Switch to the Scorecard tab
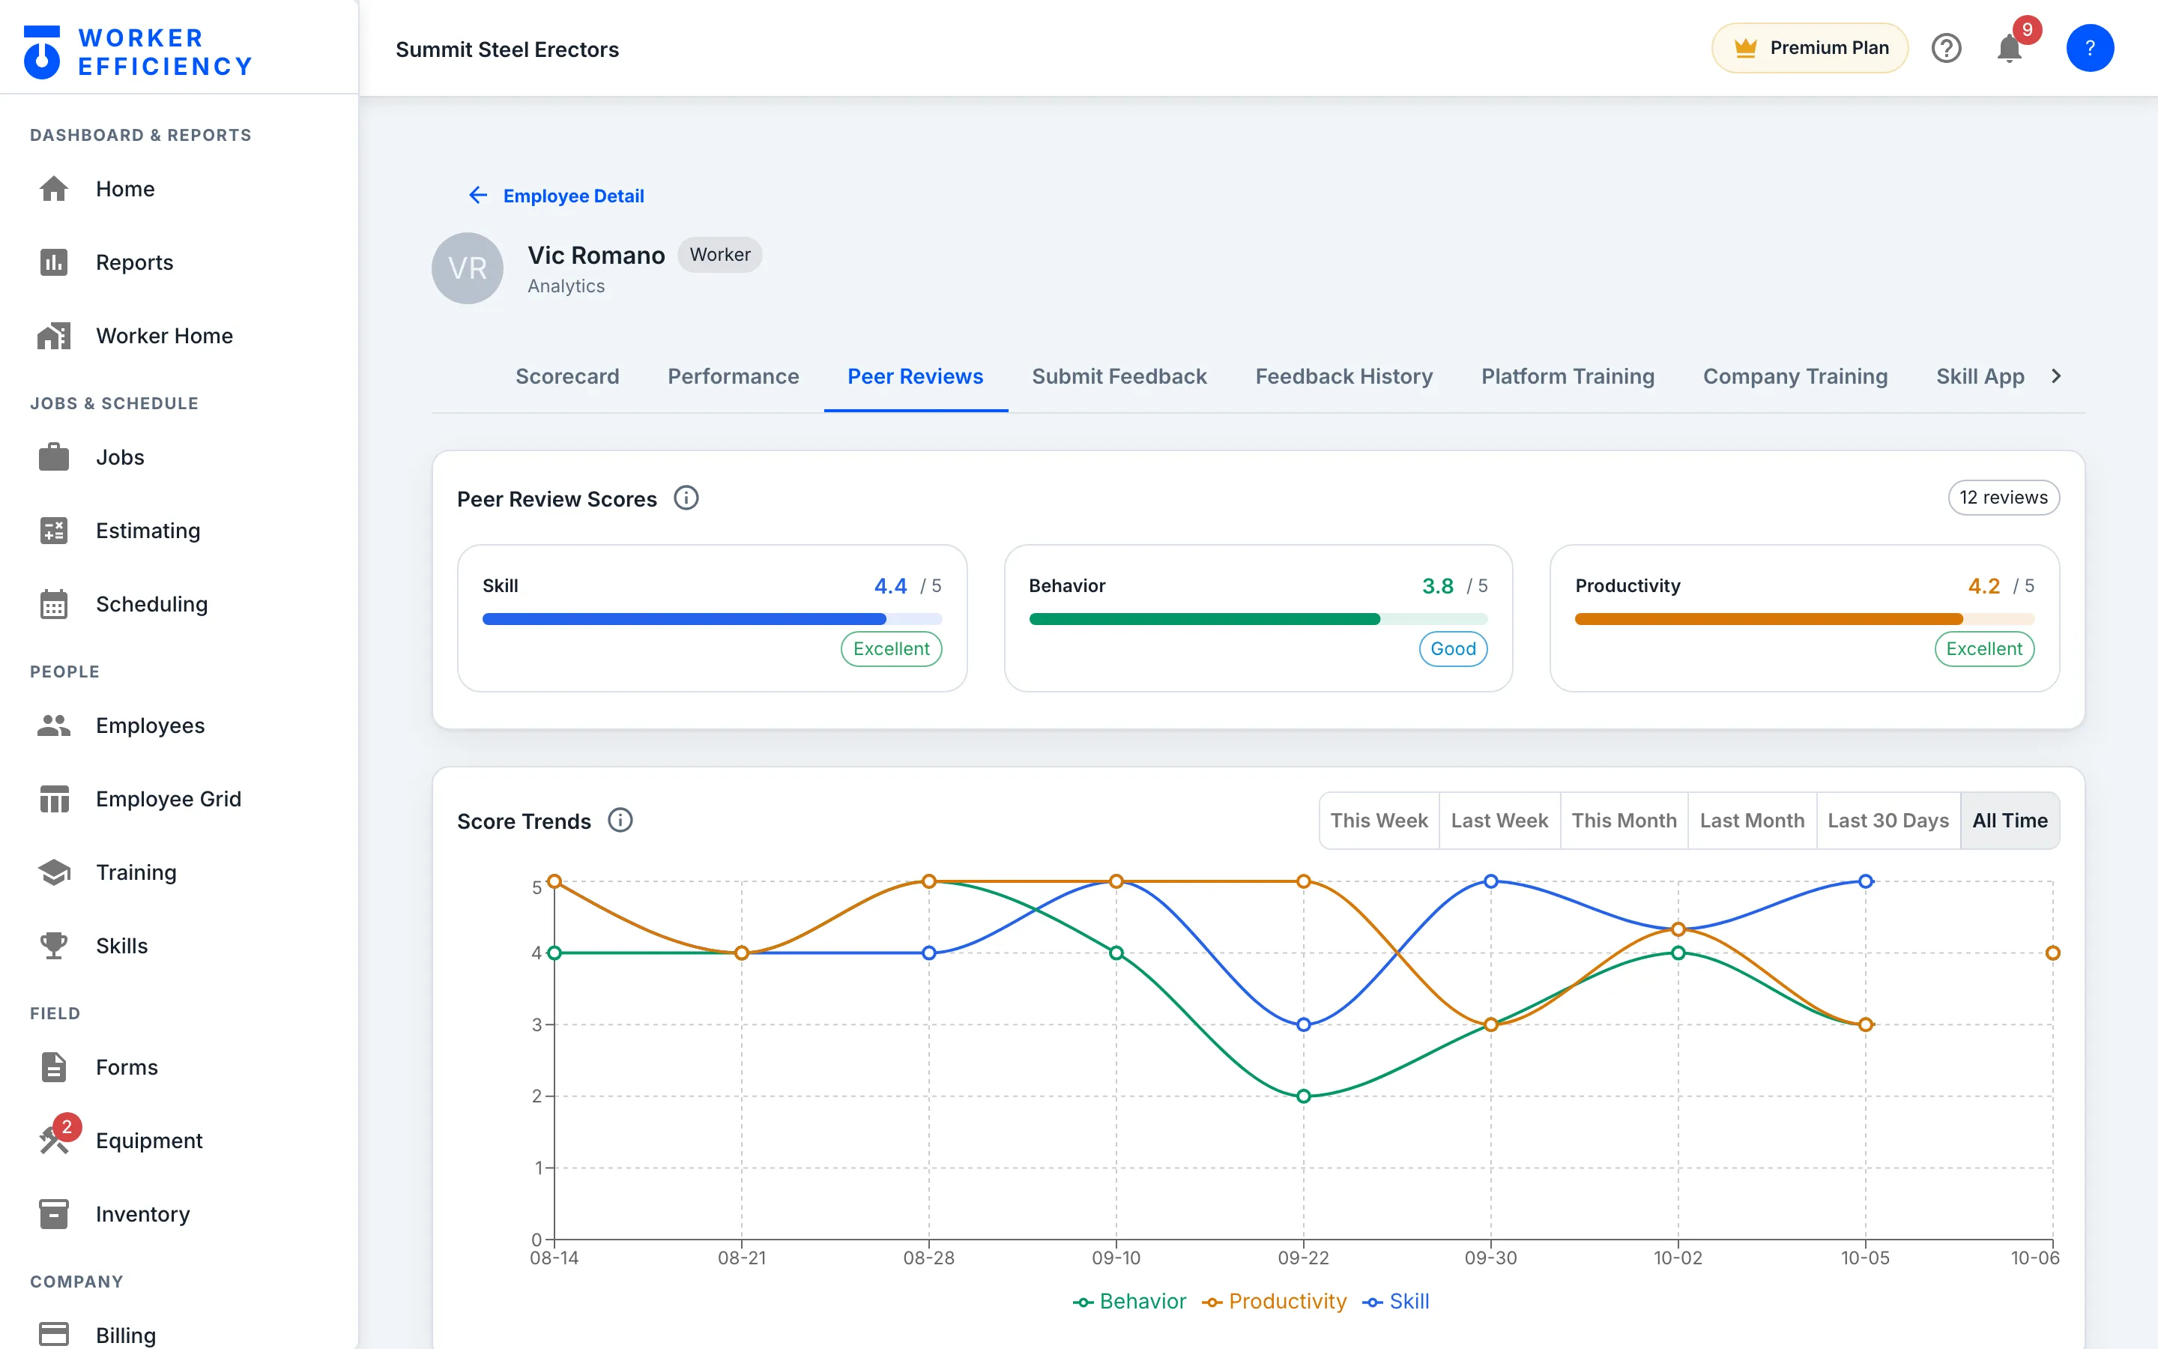 coord(567,376)
